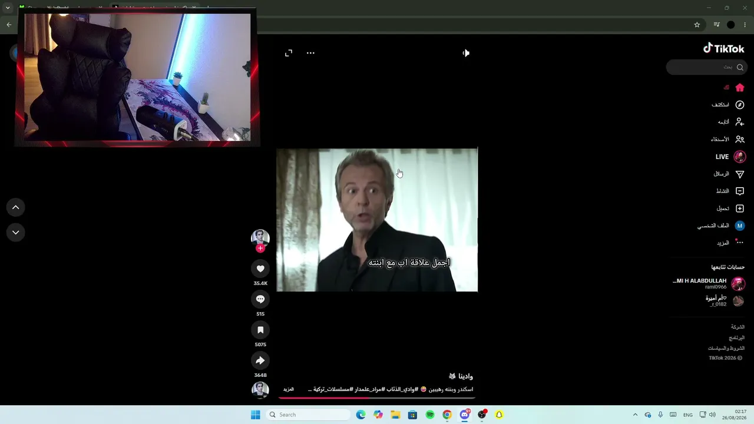Open OBS Studio from the taskbar
Image resolution: width=754 pixels, height=424 pixels.
click(482, 415)
